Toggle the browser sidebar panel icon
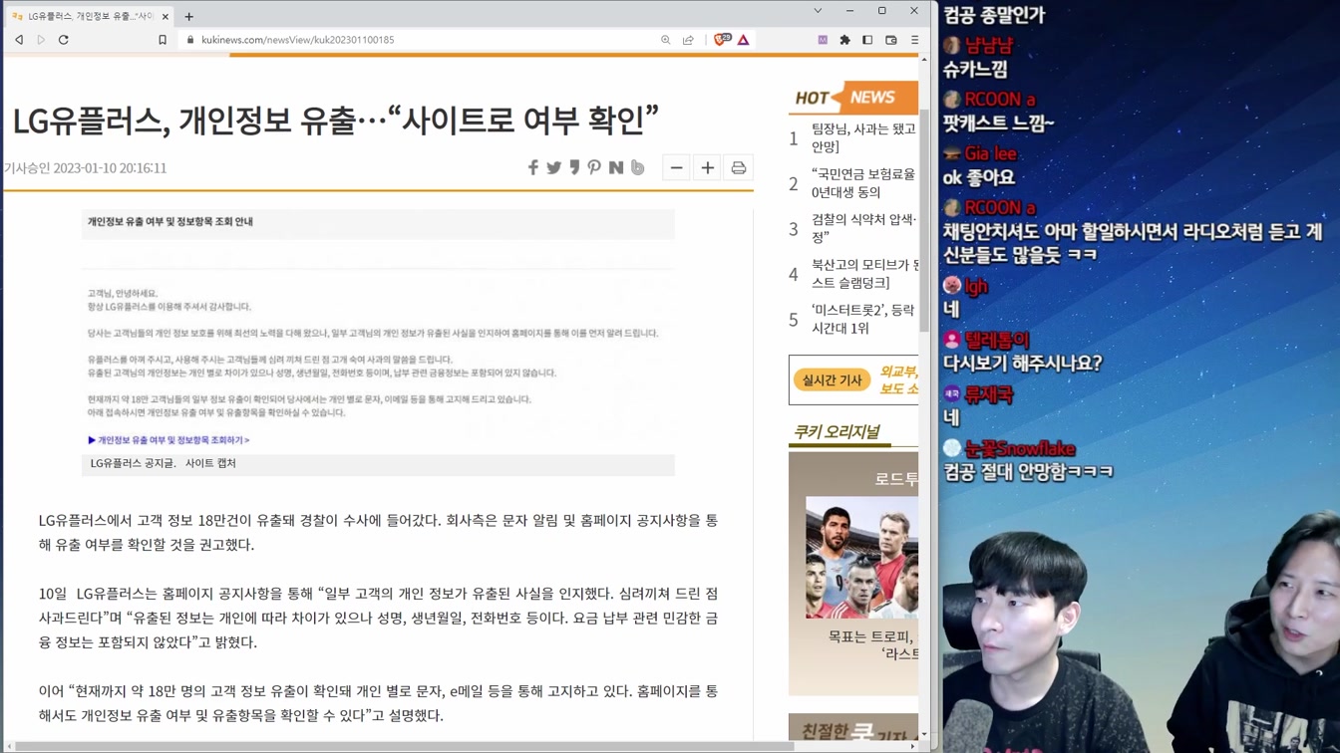The image size is (1340, 753). pyautogui.click(x=867, y=40)
